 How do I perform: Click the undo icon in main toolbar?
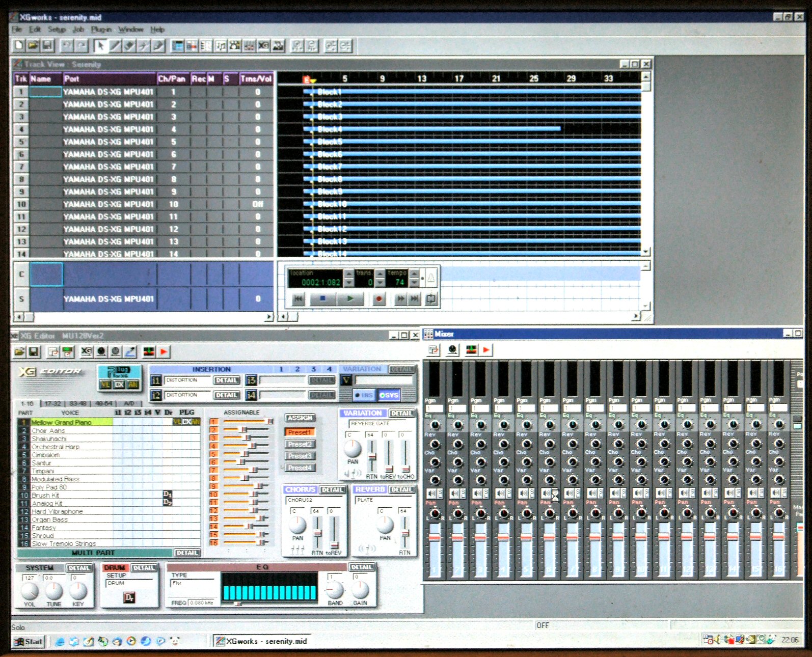tap(67, 46)
